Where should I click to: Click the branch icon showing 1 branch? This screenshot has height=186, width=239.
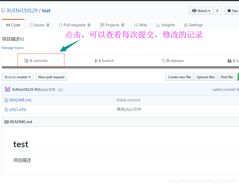click(x=96, y=60)
